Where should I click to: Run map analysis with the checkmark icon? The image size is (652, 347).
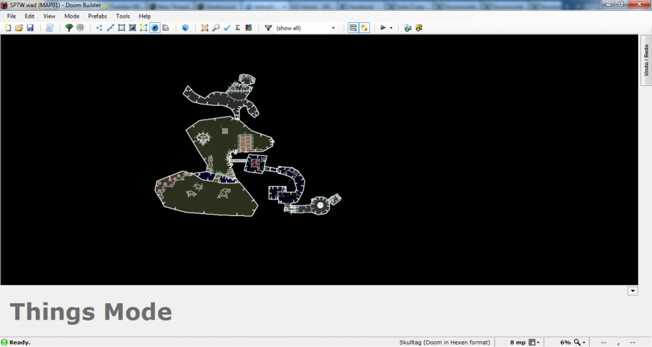click(x=227, y=28)
